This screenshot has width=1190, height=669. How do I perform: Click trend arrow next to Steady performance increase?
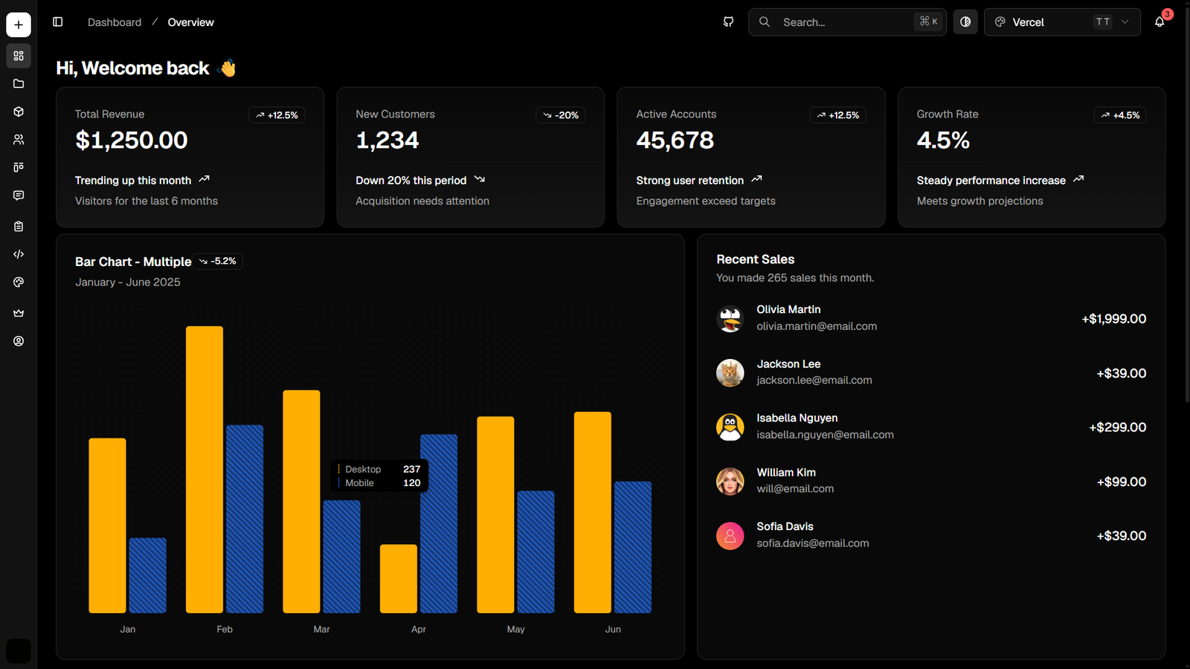(x=1078, y=179)
